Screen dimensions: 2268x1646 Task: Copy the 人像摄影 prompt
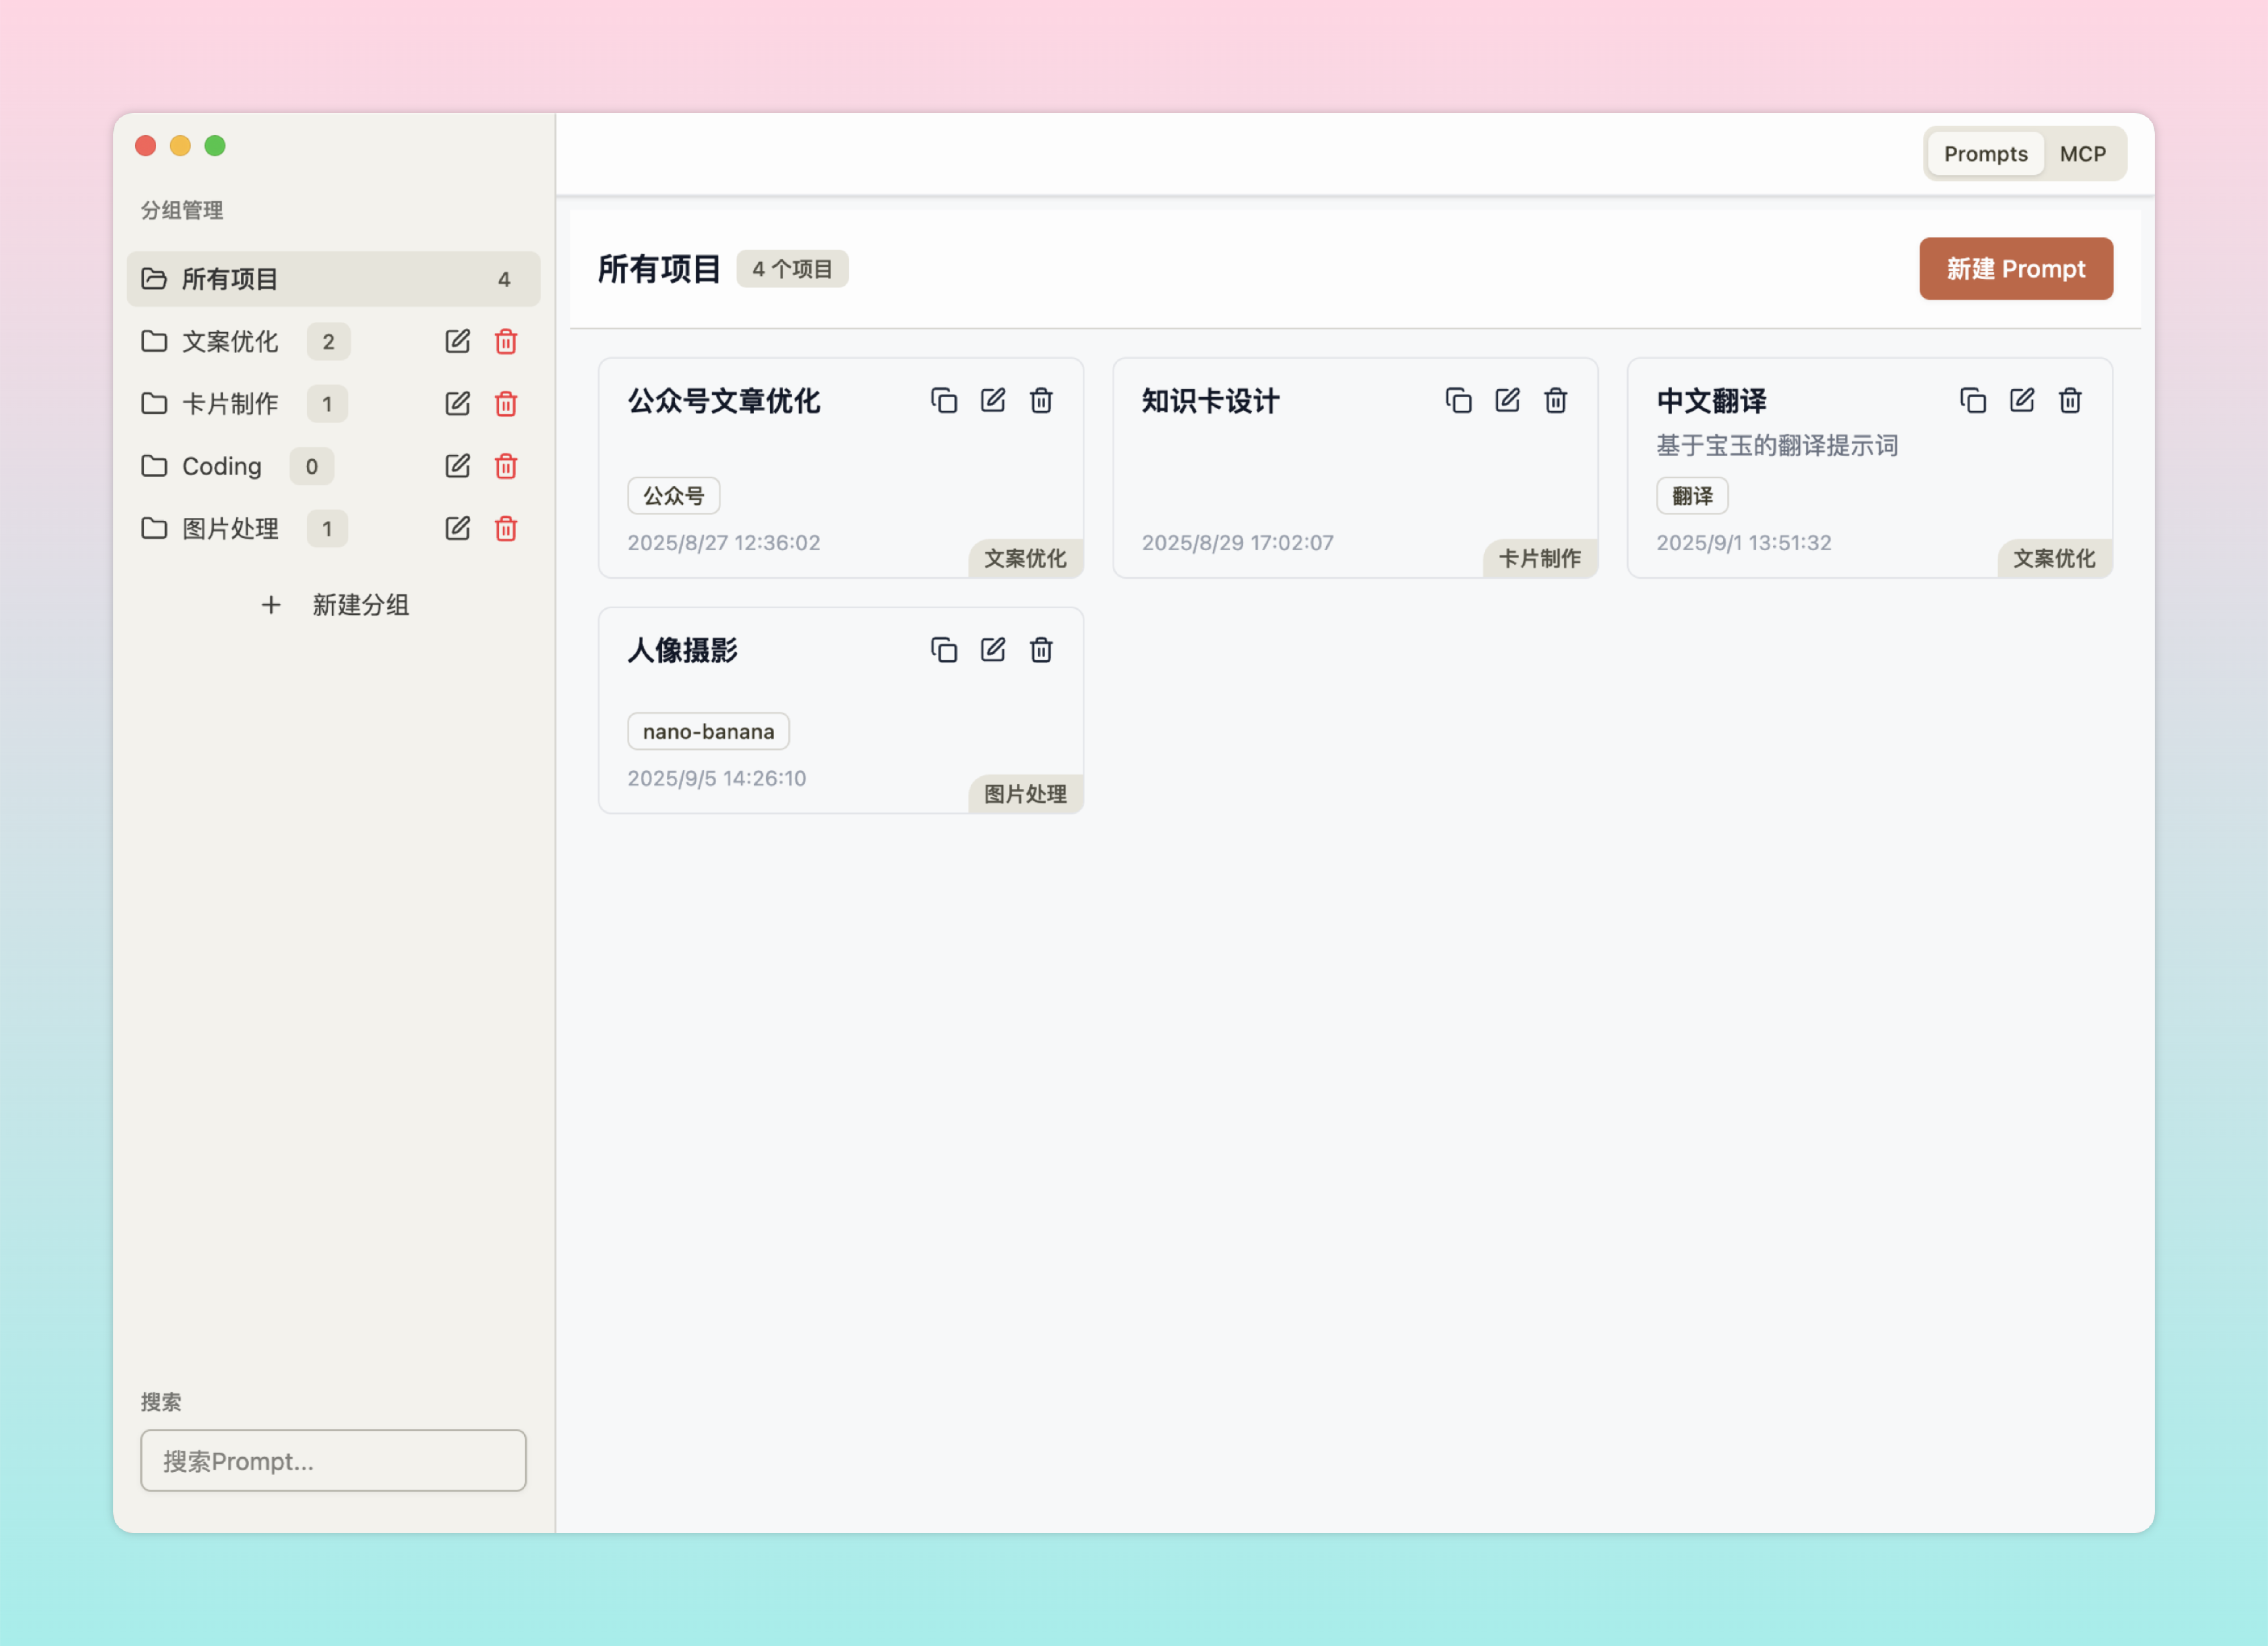[943, 650]
